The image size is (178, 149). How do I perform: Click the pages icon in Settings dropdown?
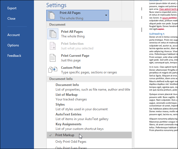click(52, 16)
